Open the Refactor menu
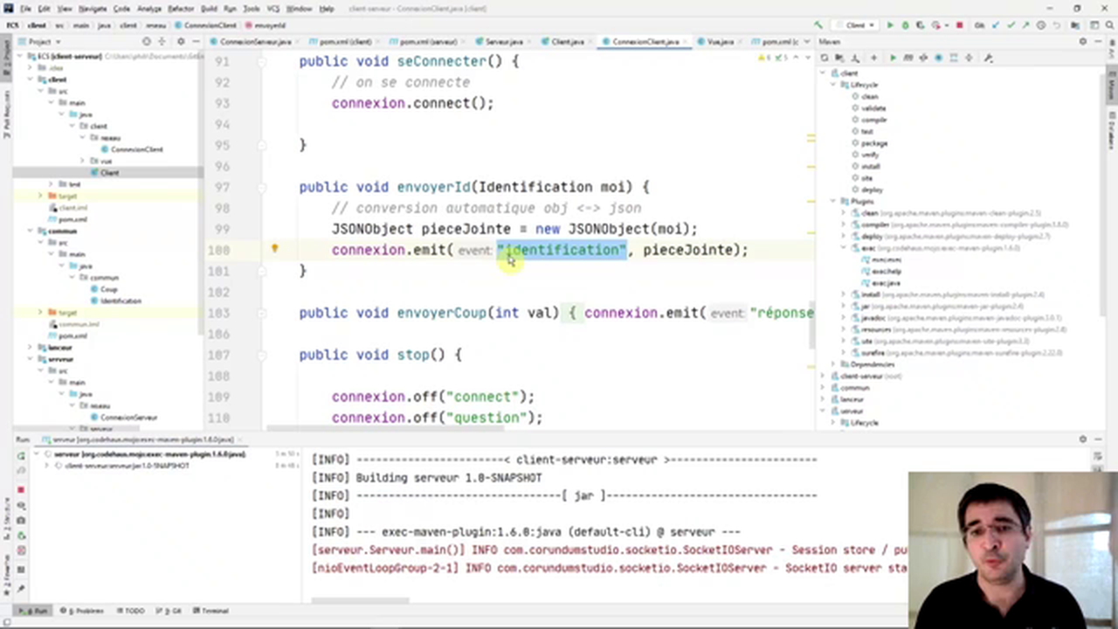The width and height of the screenshot is (1118, 629). (x=181, y=9)
